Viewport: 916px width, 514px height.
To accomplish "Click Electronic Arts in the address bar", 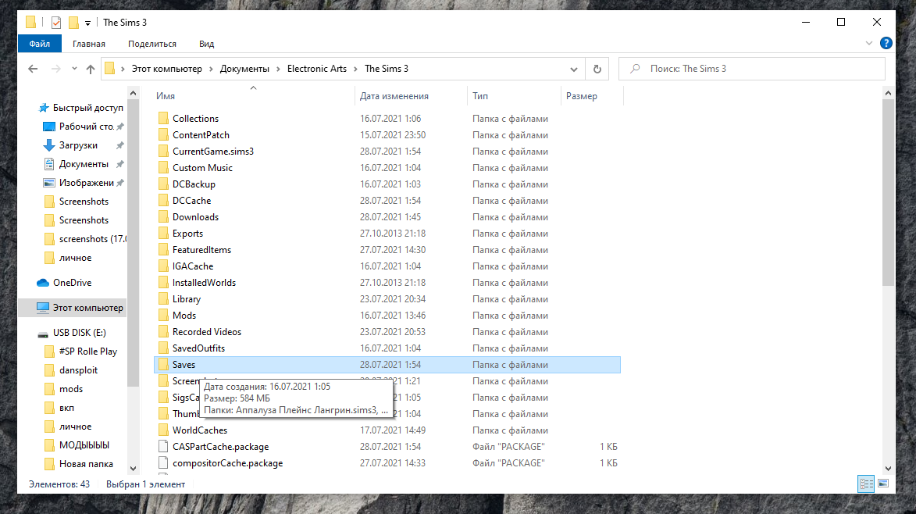I will click(316, 69).
